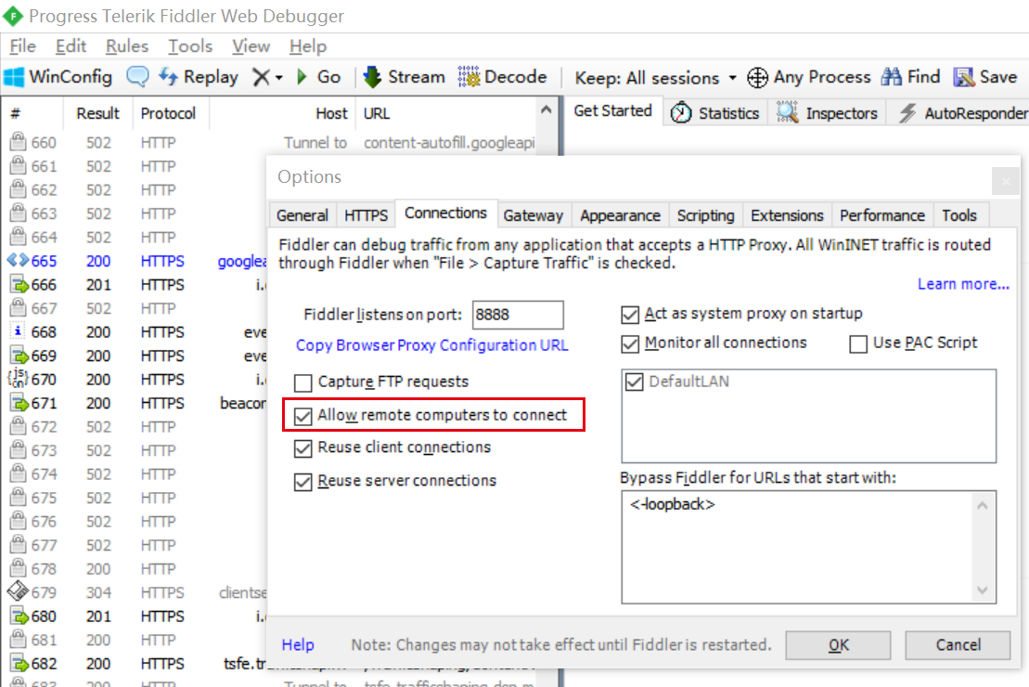
Task: Open the View menu
Action: click(251, 46)
